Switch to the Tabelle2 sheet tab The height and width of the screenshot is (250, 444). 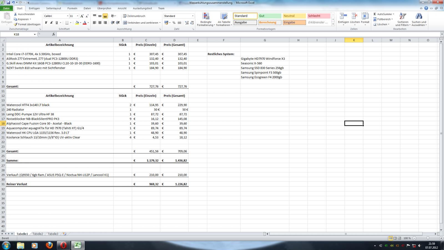(x=38, y=234)
